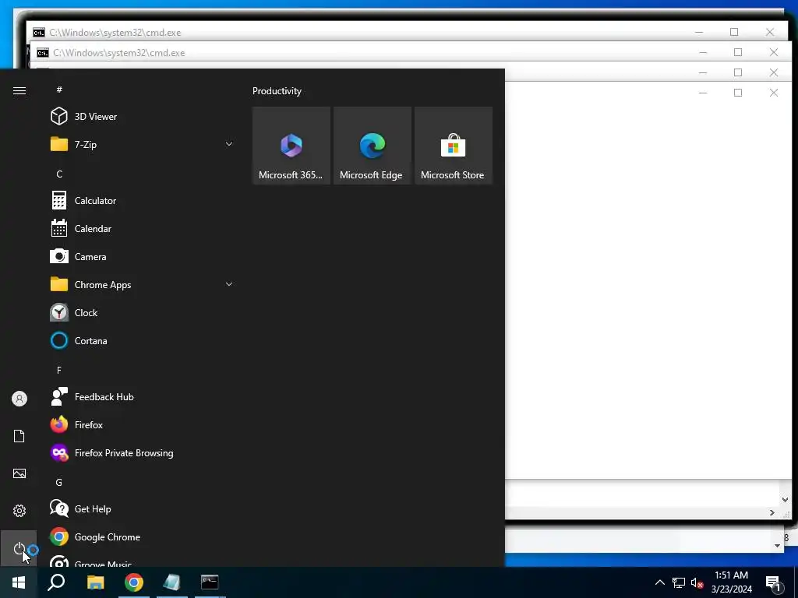Launch Google Chrome from the app list
The height and width of the screenshot is (598, 798).
coord(143,537)
